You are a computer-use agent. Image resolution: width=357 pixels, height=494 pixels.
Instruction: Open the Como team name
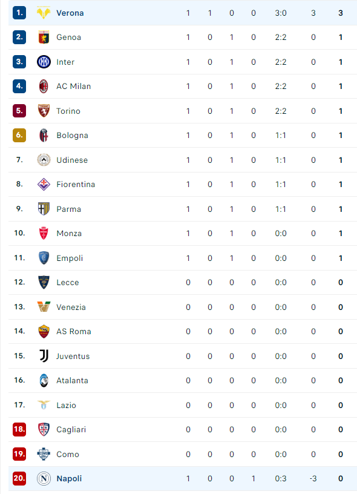tap(67, 454)
